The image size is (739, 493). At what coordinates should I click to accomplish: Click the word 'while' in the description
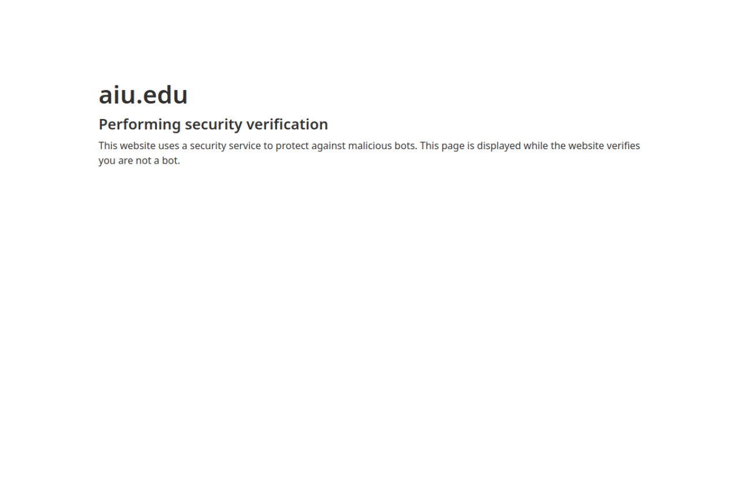point(536,146)
